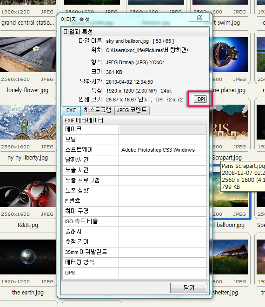The image size is (265, 307).
Task: Click the ISO 속도 비율 row
Action: 135,221
